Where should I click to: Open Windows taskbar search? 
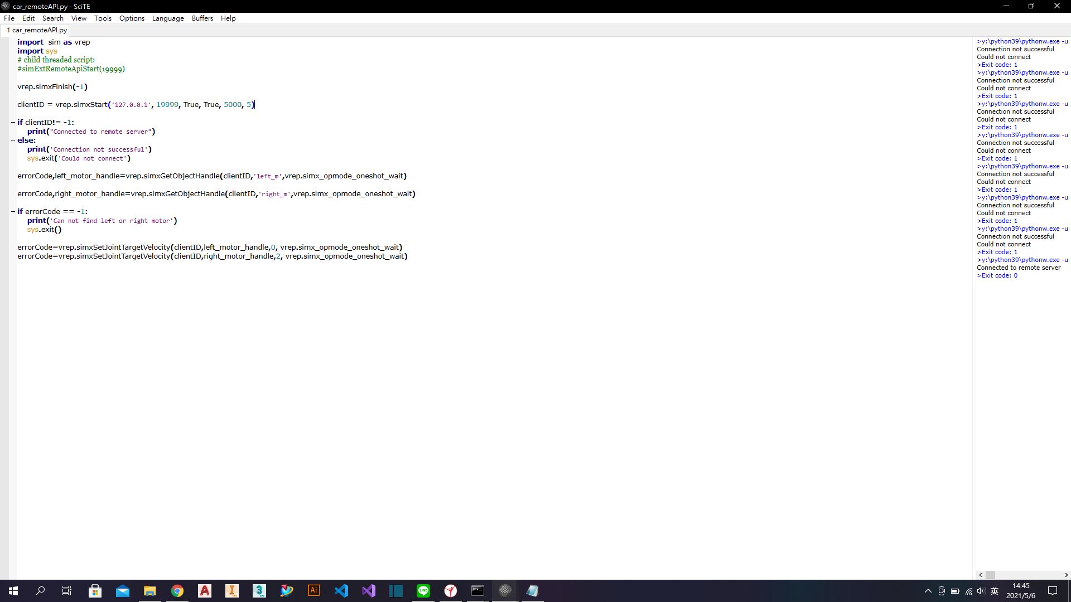(40, 591)
